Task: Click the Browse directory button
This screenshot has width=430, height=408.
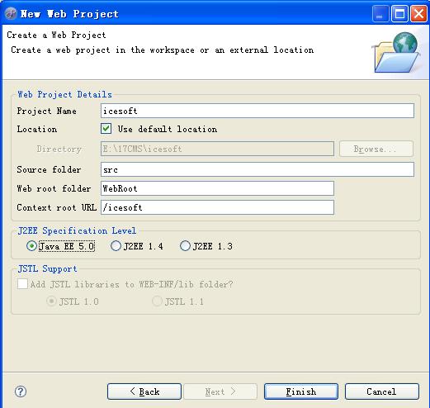Action: coord(376,149)
